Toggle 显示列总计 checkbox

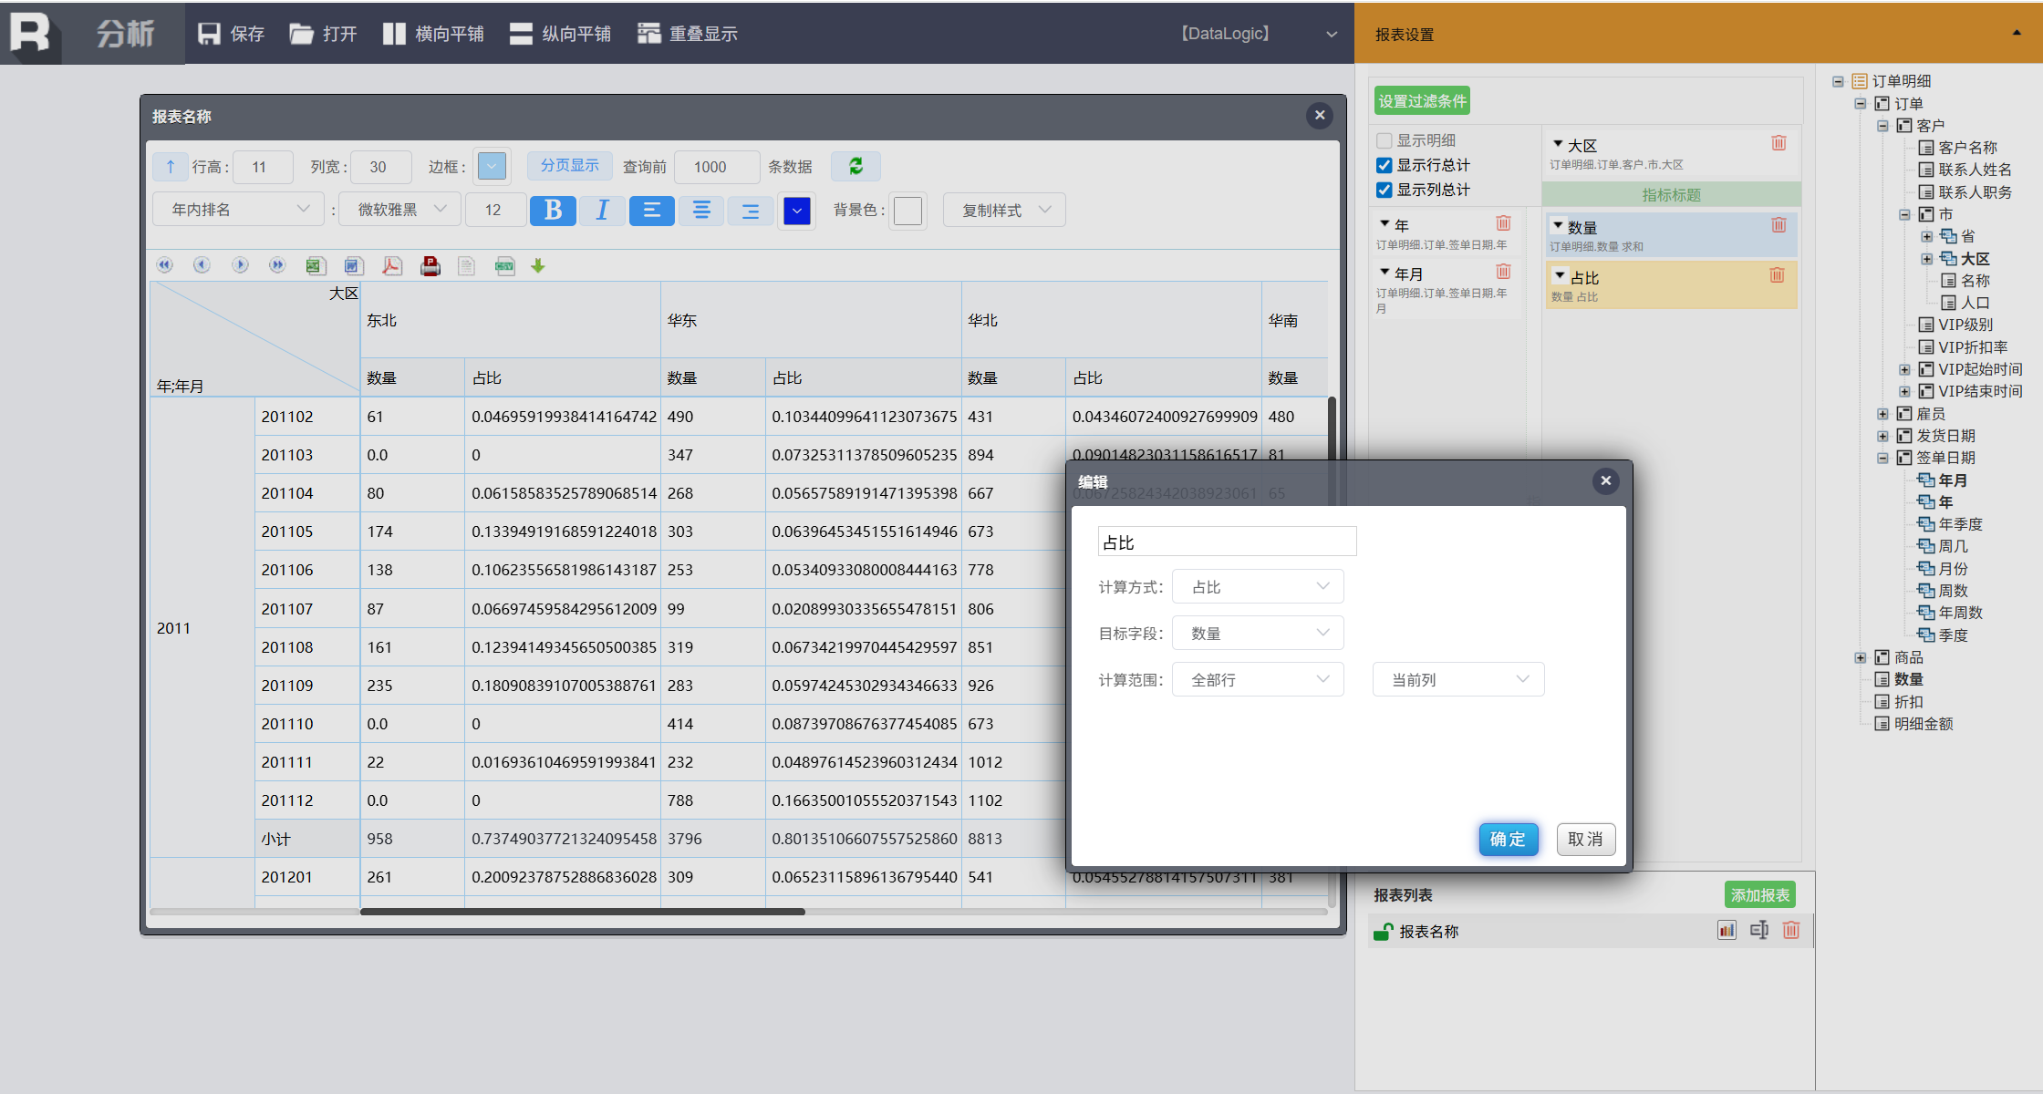point(1384,190)
